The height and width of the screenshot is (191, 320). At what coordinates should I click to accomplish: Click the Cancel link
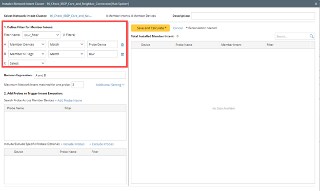coord(178,28)
